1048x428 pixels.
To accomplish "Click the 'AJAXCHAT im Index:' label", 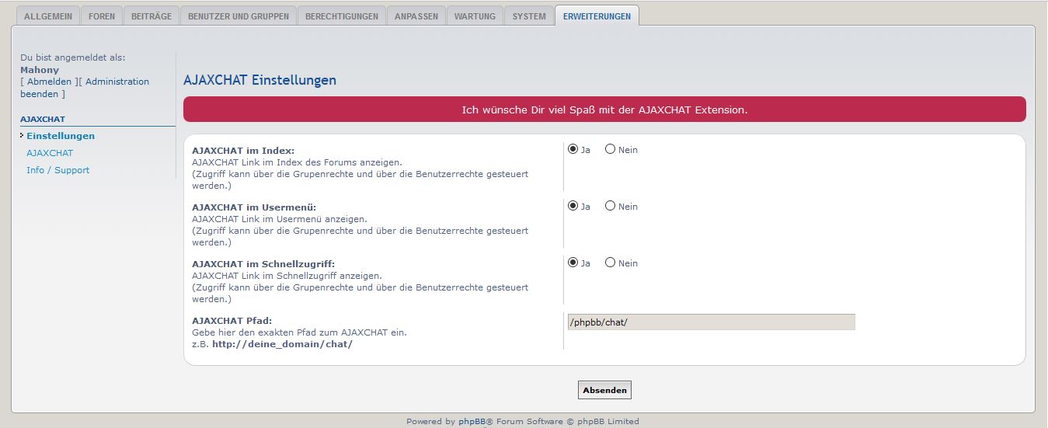I will (243, 151).
